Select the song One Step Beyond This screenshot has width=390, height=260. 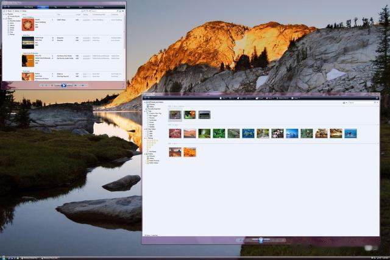click(63, 76)
